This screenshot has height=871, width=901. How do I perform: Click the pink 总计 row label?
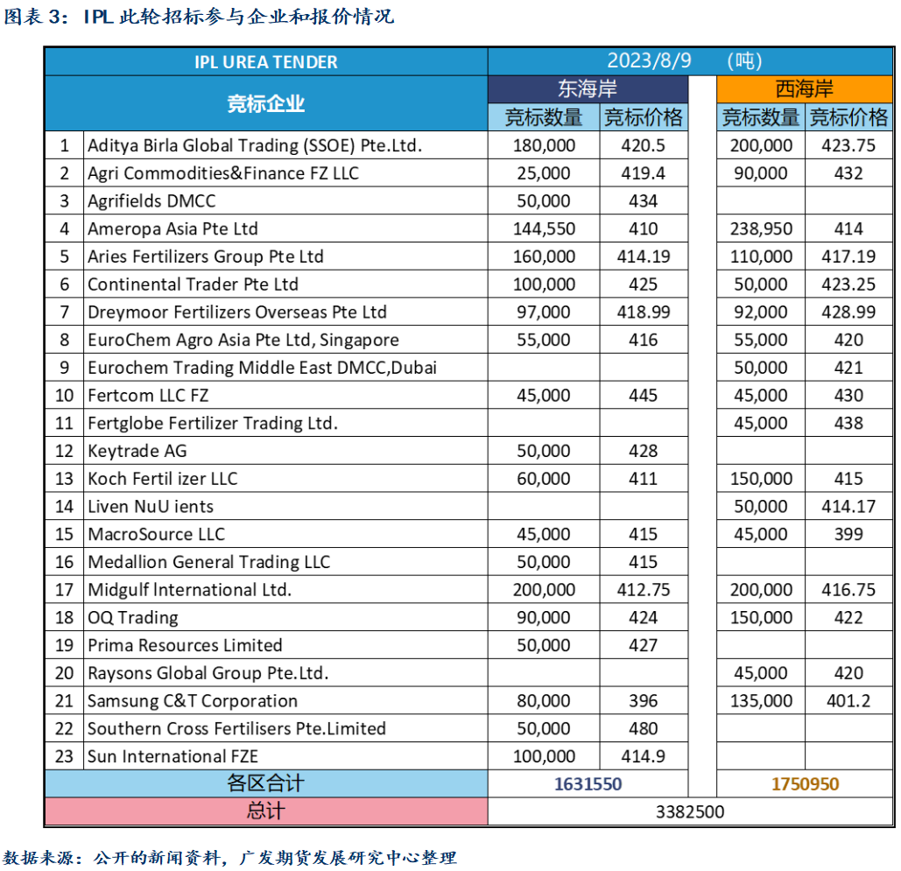[265, 811]
